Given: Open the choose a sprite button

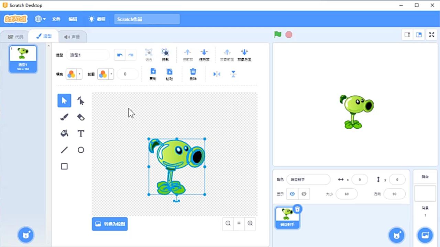Looking at the screenshot, I should tap(397, 235).
